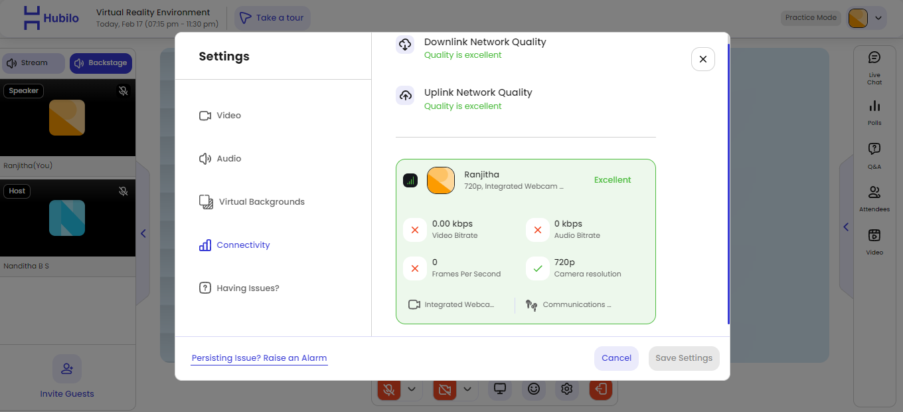Collapse the right sidebar chevron
The height and width of the screenshot is (412, 903).
[x=846, y=227]
